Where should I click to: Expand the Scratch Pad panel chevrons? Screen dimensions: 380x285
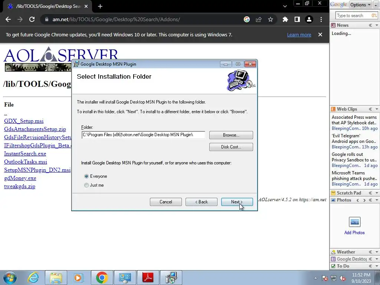click(371, 193)
